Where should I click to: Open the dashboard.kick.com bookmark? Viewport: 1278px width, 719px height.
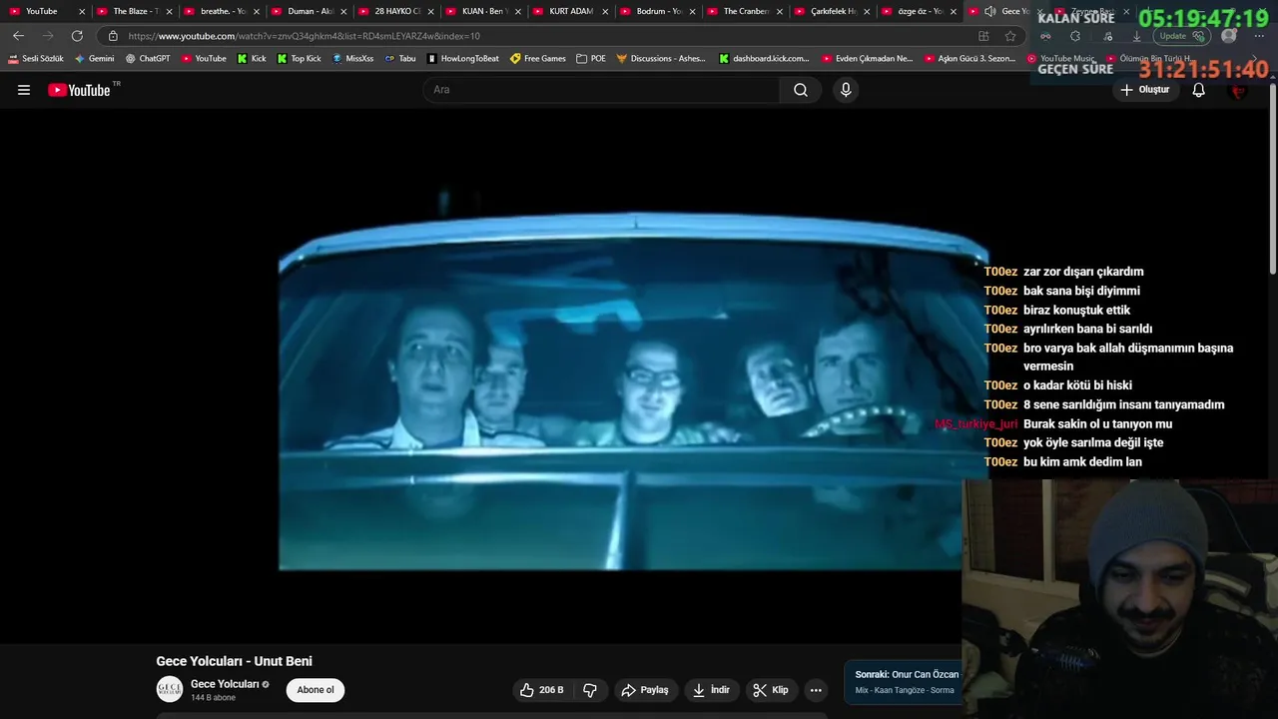coord(765,59)
